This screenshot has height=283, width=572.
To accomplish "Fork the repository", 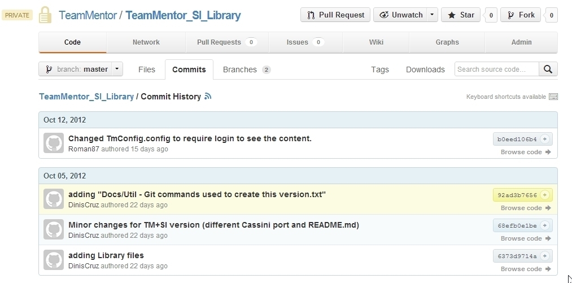I will point(520,15).
